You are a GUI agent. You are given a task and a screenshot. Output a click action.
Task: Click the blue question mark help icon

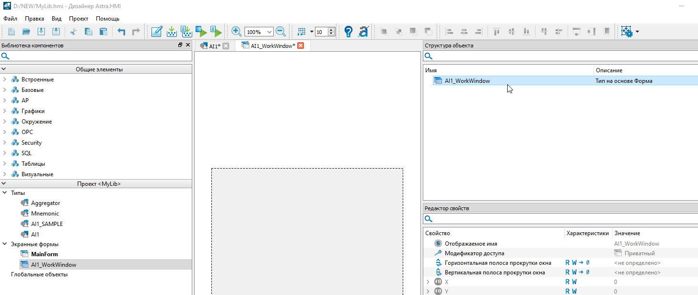click(x=349, y=32)
